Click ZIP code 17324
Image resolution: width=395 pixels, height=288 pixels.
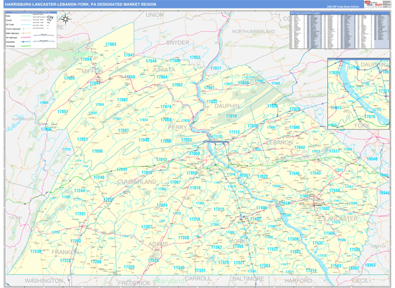point(162,205)
